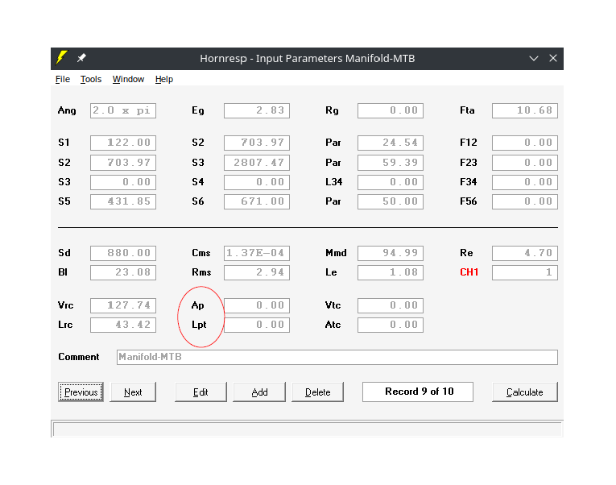616x485 pixels.
Task: Click the Rg input field
Action: pyautogui.click(x=391, y=111)
